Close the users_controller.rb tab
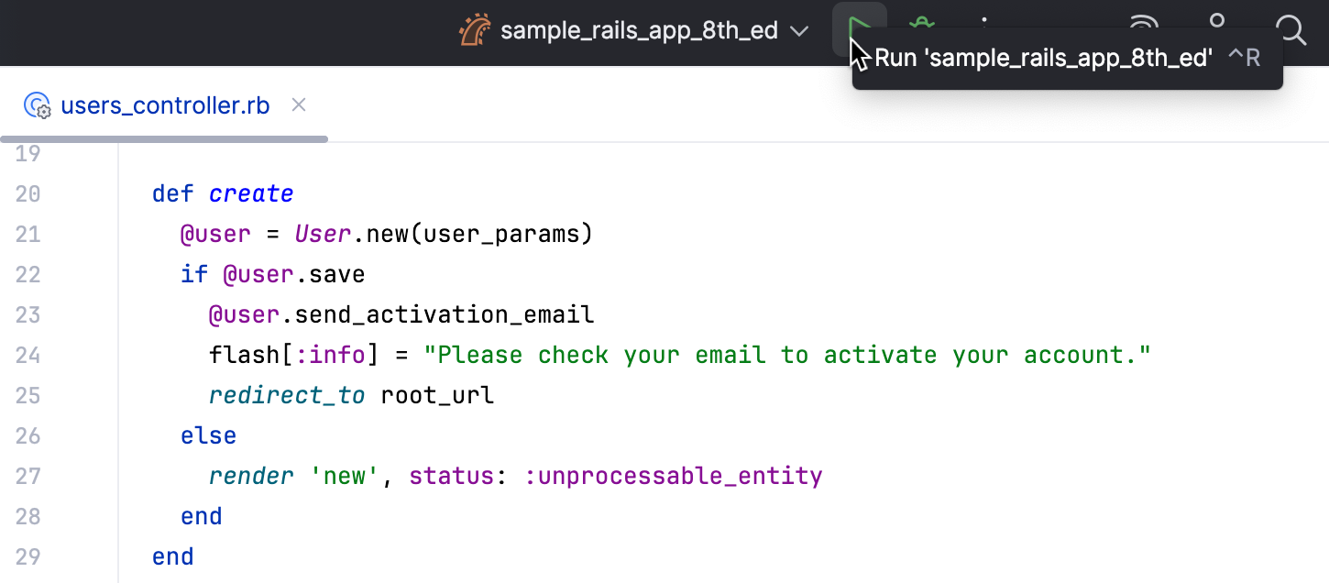 tap(298, 105)
